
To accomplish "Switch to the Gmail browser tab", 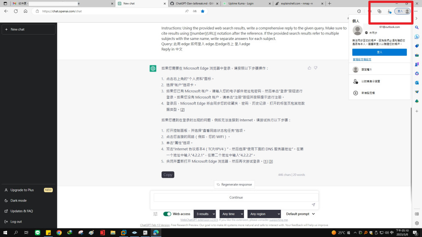I will pyautogui.click(x=63, y=3).
